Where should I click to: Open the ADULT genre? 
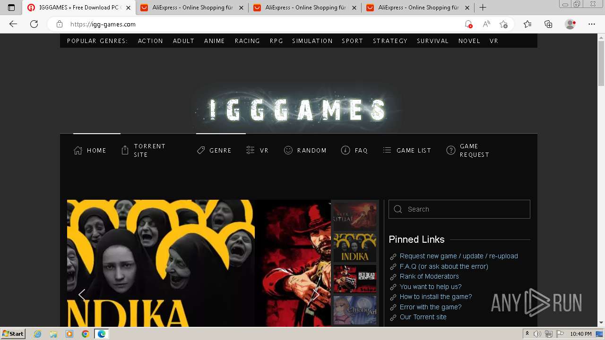pos(183,41)
